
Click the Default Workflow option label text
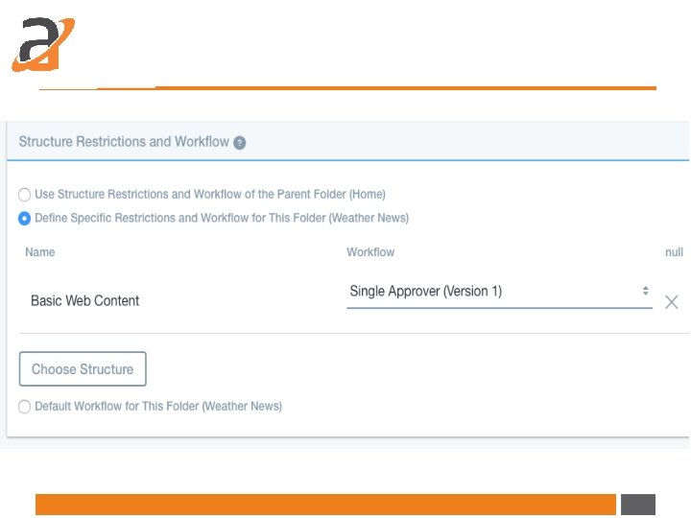[x=158, y=406]
